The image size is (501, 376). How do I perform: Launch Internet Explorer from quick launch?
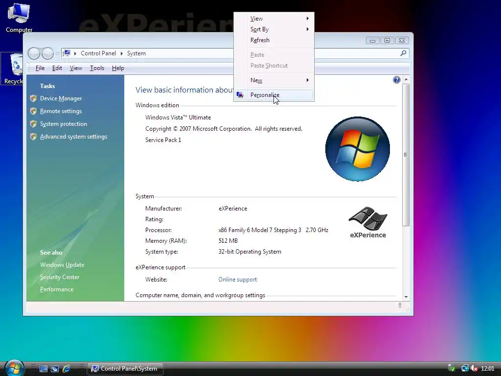(67, 369)
